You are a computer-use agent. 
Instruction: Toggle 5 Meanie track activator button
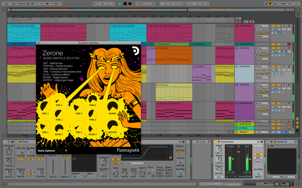[276, 85]
